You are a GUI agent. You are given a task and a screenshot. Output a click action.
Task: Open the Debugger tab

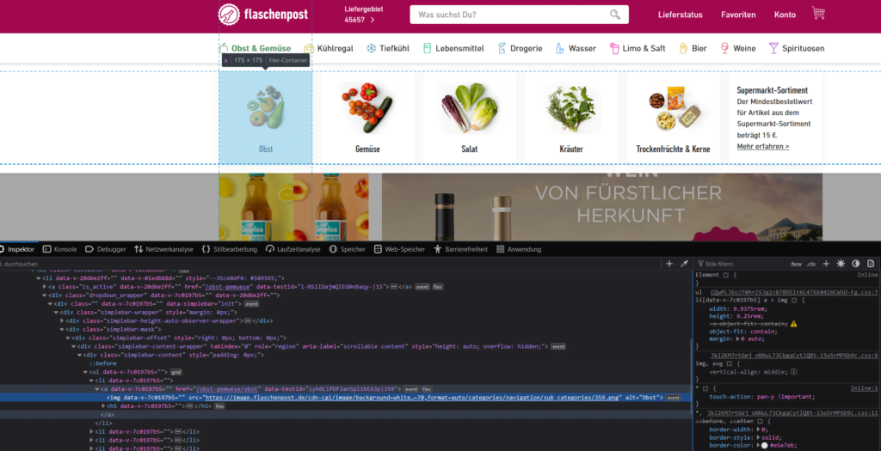coord(105,249)
